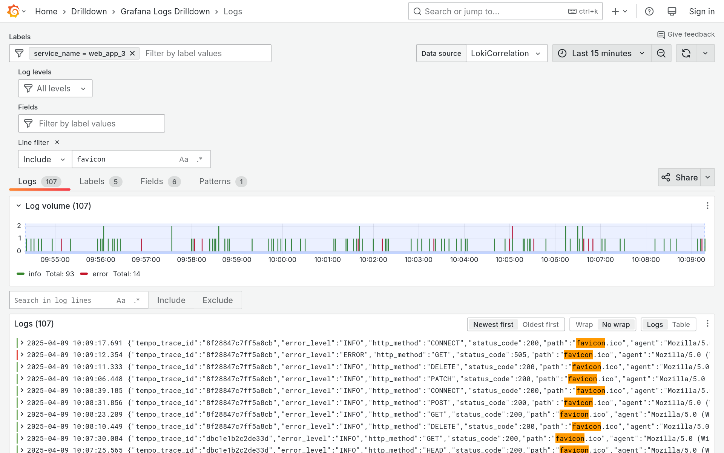Click log row timestamp 10:07:30.084
The height and width of the screenshot is (453, 724).
(75, 439)
